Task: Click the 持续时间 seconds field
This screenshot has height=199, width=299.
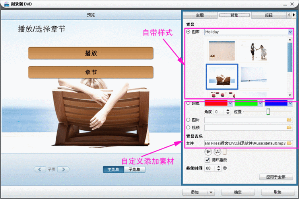Action: [x=211, y=168]
